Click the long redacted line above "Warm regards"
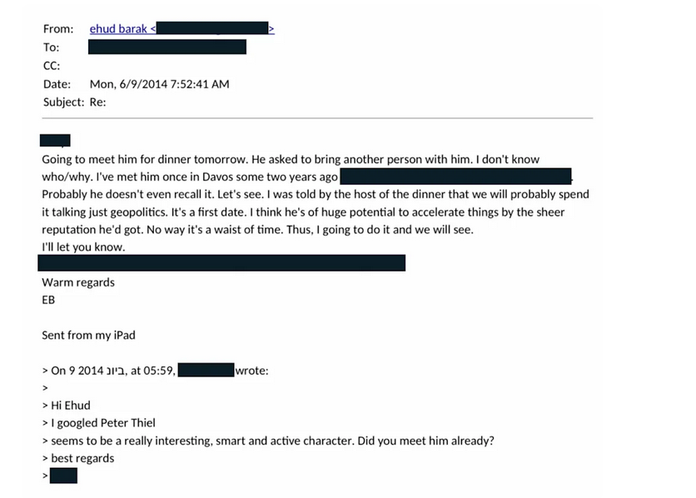Screen dimensions: 696x498 (221, 263)
